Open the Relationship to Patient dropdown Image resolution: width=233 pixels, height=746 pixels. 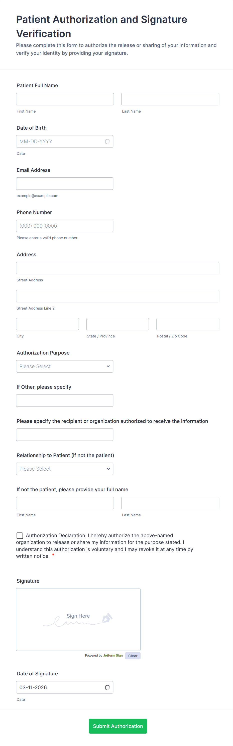coord(65,469)
